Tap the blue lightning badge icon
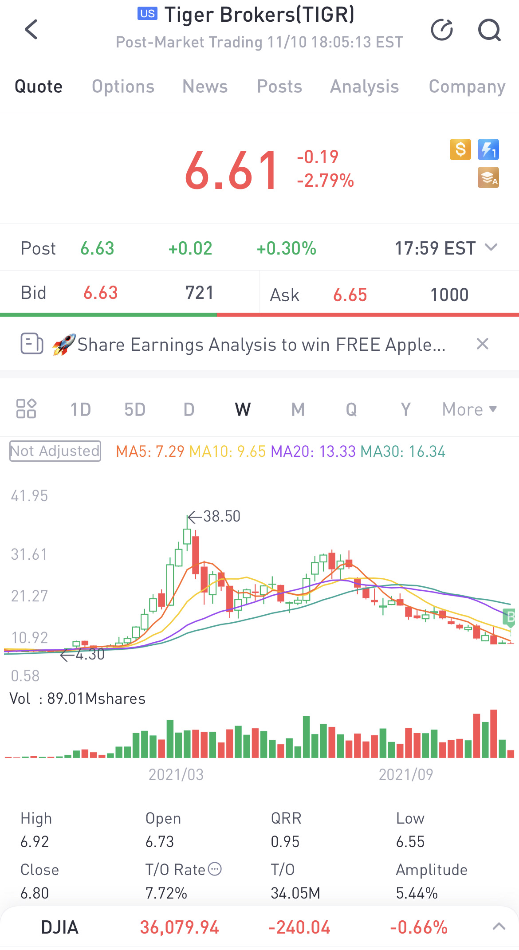This screenshot has height=950, width=519. (x=488, y=149)
